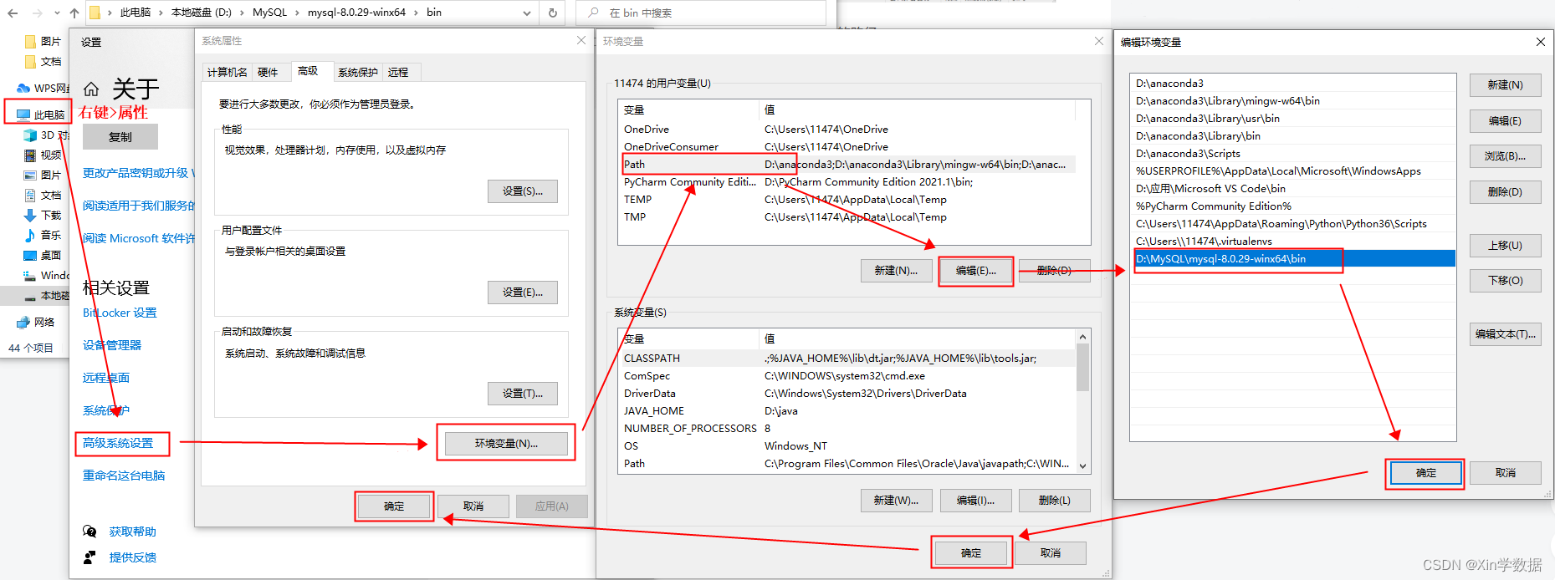Click 设置(T)... under 启动和故障恢复
The width and height of the screenshot is (1555, 580).
523,394
